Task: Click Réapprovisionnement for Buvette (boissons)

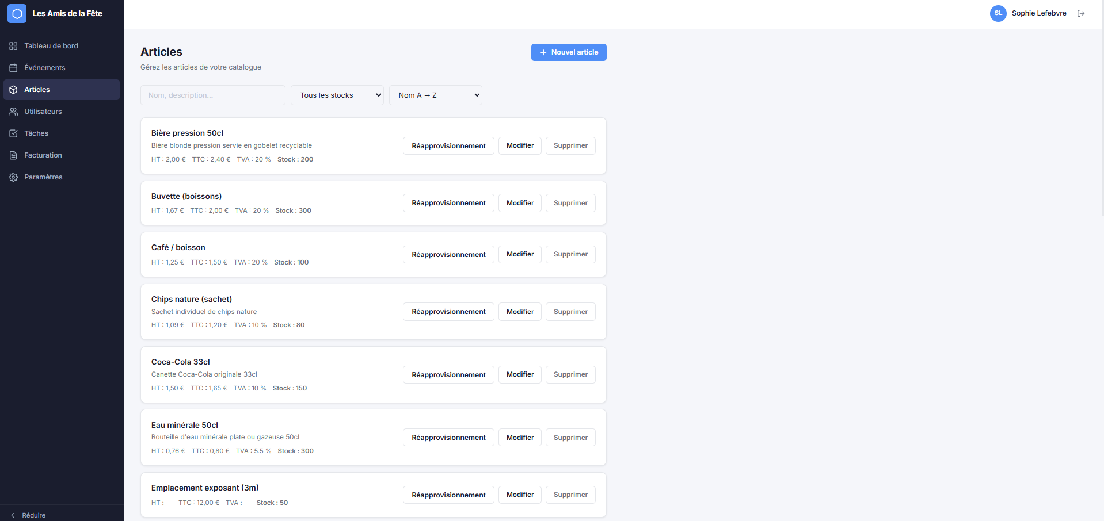Action: tap(448, 203)
